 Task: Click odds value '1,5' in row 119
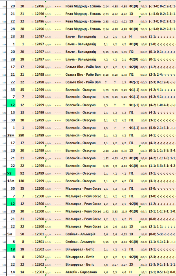(124, 82)
